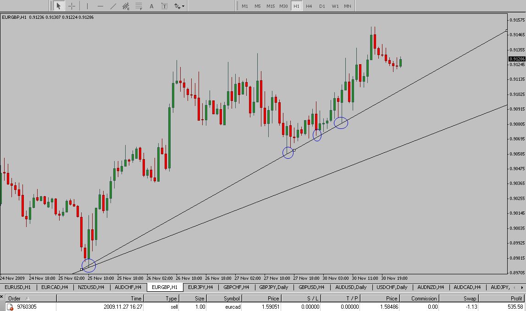Select the cursor arrow tool

point(58,6)
